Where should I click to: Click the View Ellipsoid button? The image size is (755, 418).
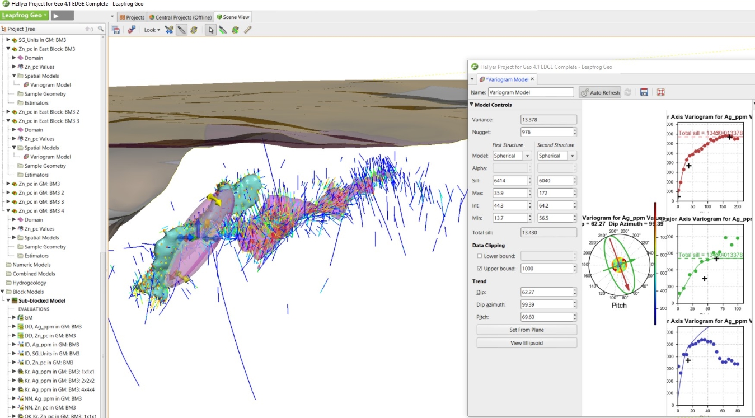pos(526,343)
